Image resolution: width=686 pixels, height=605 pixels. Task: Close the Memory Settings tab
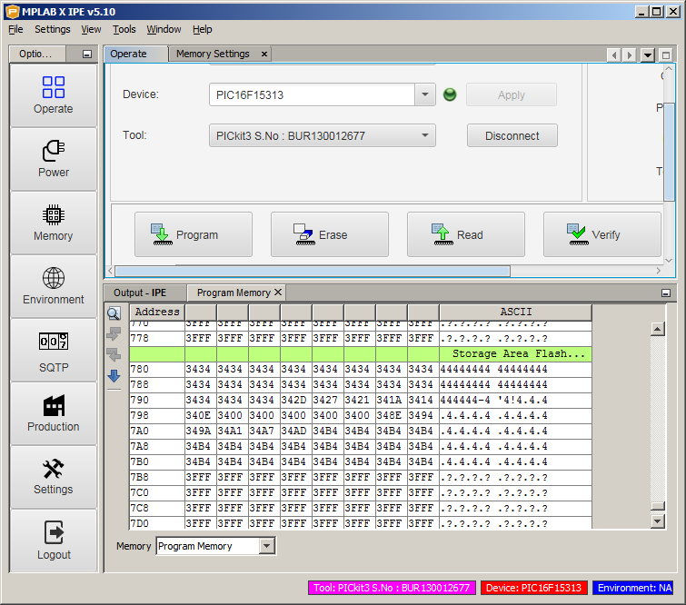(264, 54)
